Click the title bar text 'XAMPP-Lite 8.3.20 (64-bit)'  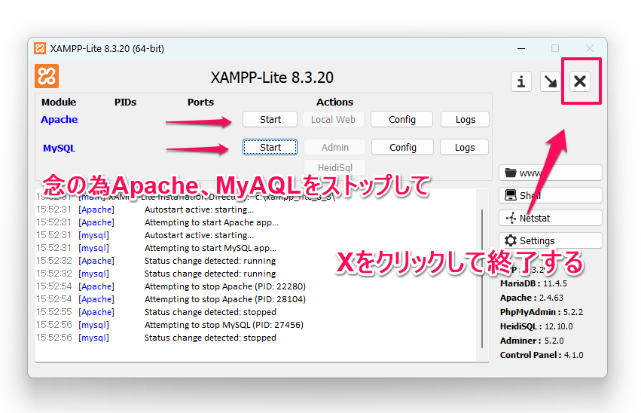tap(107, 49)
